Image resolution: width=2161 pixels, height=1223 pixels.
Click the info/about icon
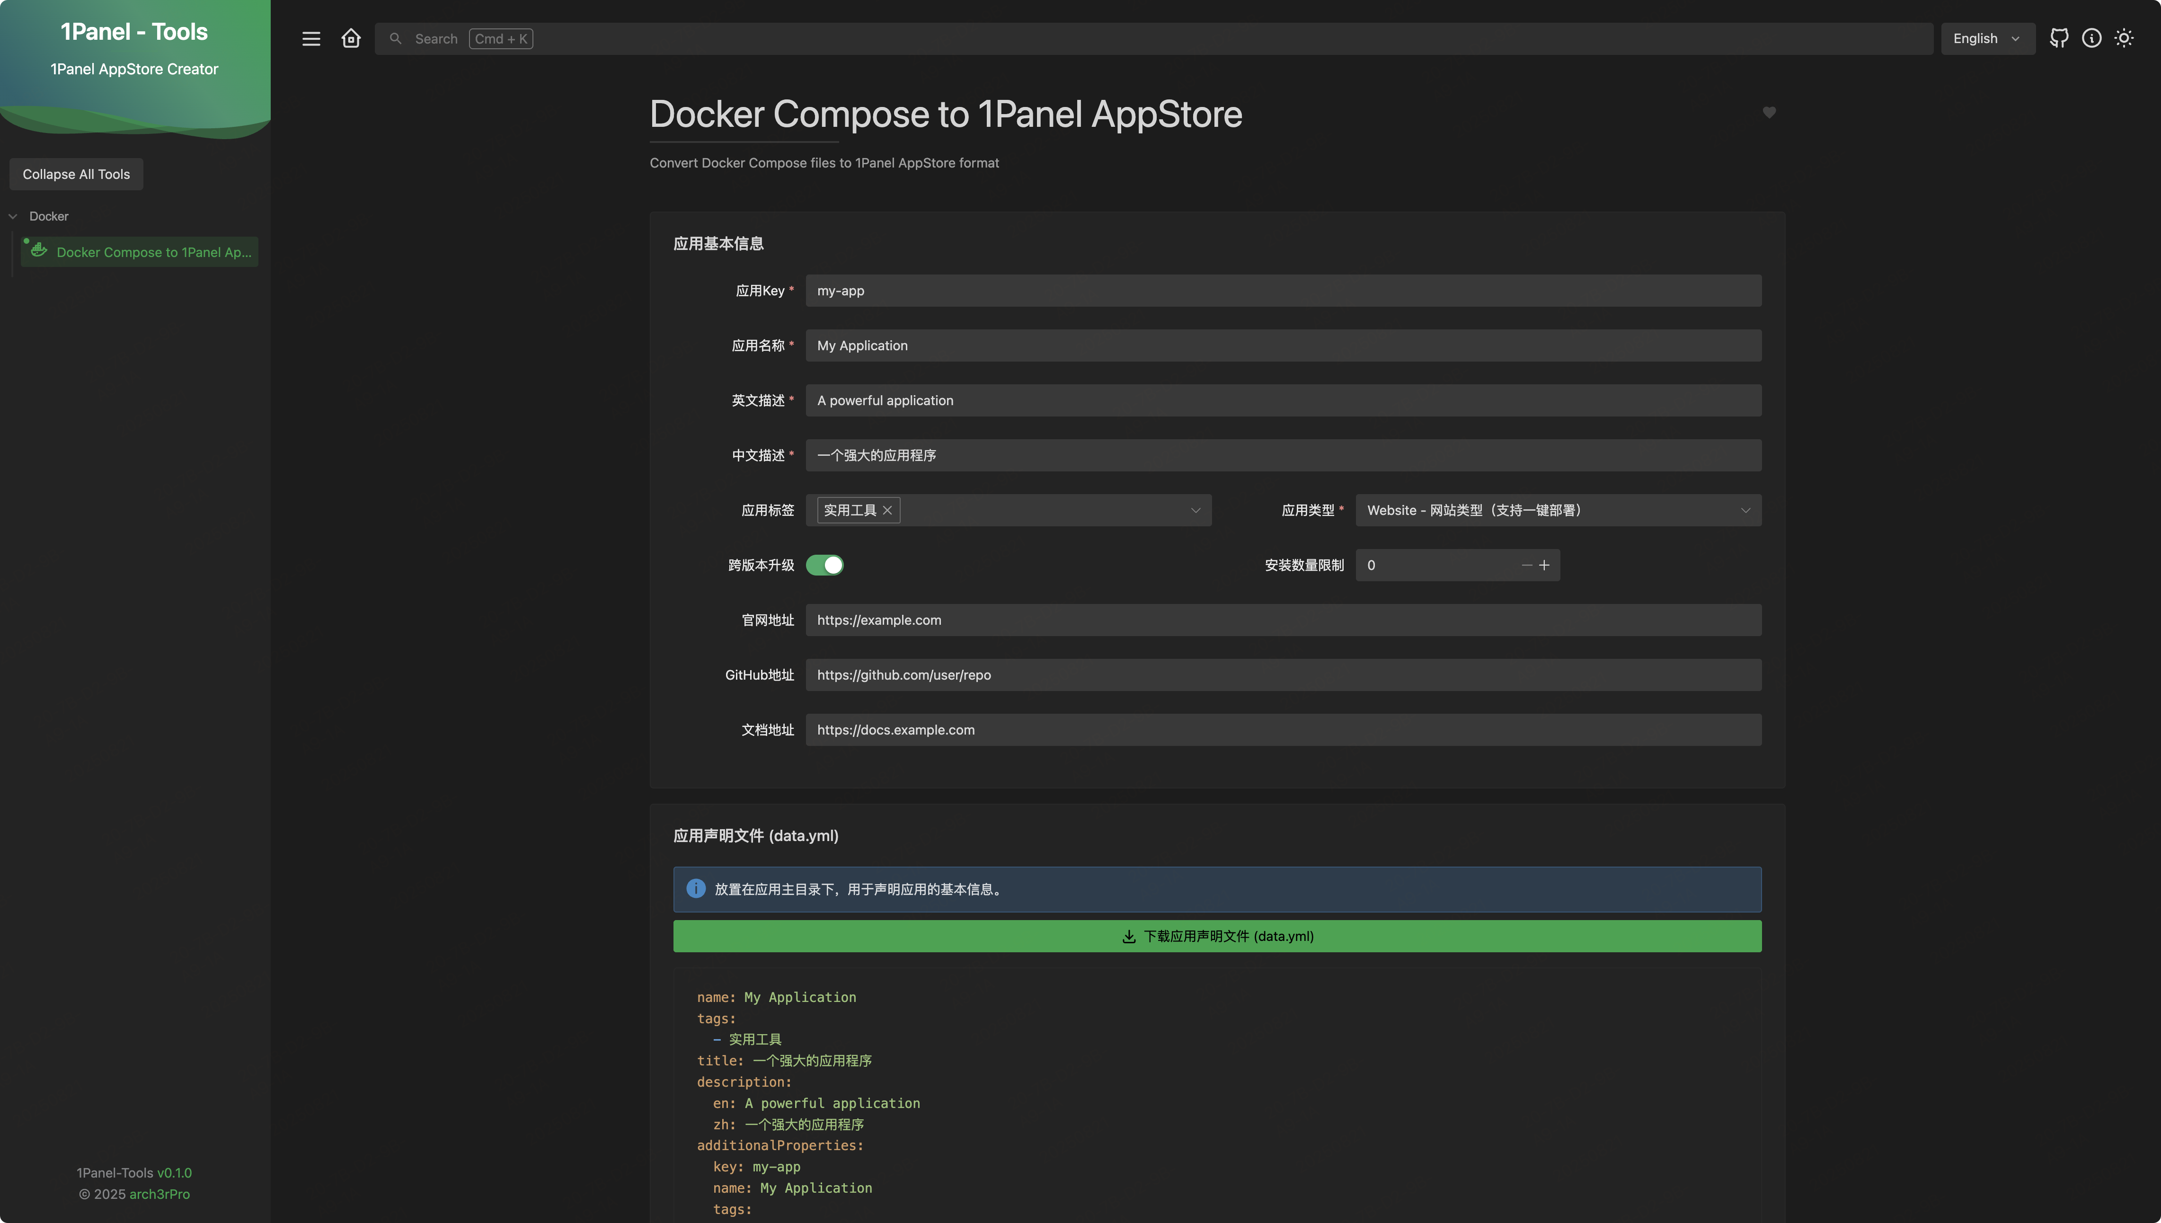tap(2091, 39)
